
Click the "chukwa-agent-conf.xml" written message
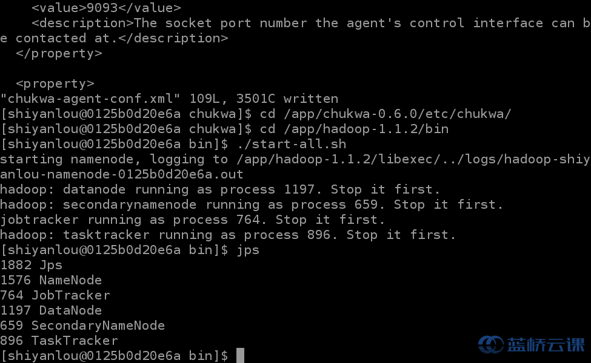[x=169, y=99]
